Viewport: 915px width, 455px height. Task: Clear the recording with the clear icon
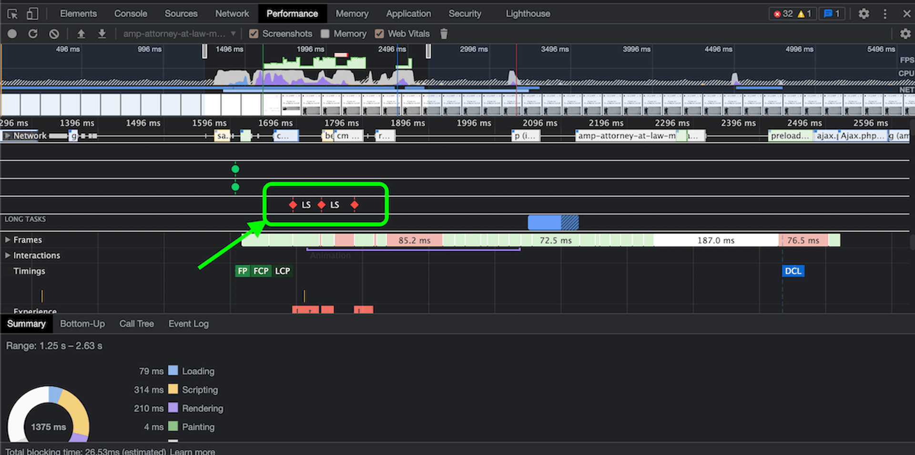coord(54,34)
